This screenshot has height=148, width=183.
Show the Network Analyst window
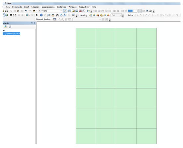pyautogui.click(x=54, y=19)
